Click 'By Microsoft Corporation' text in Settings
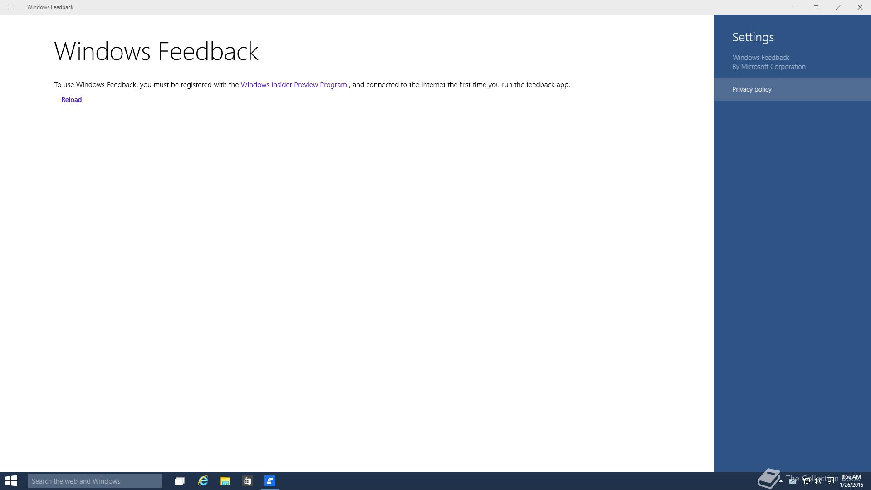 tap(769, 67)
